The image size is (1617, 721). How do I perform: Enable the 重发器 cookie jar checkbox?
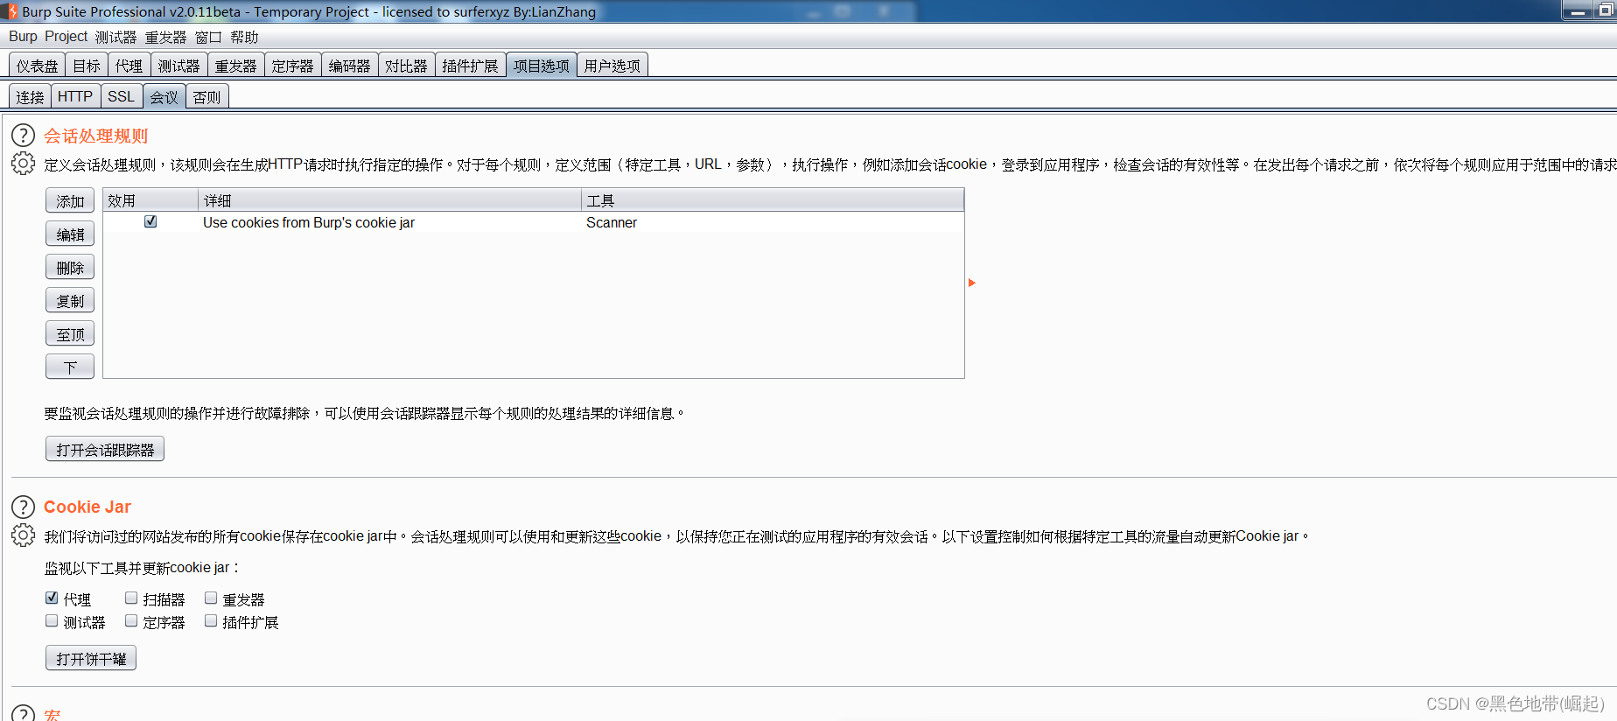211,598
